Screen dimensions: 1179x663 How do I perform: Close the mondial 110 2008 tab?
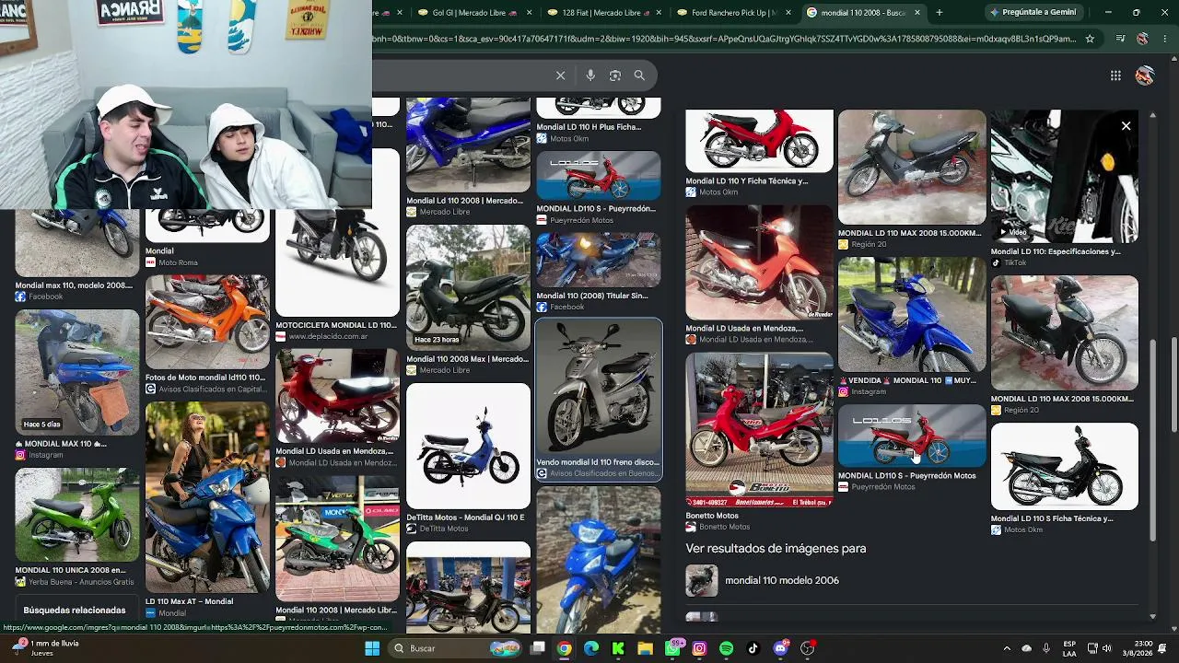point(917,13)
